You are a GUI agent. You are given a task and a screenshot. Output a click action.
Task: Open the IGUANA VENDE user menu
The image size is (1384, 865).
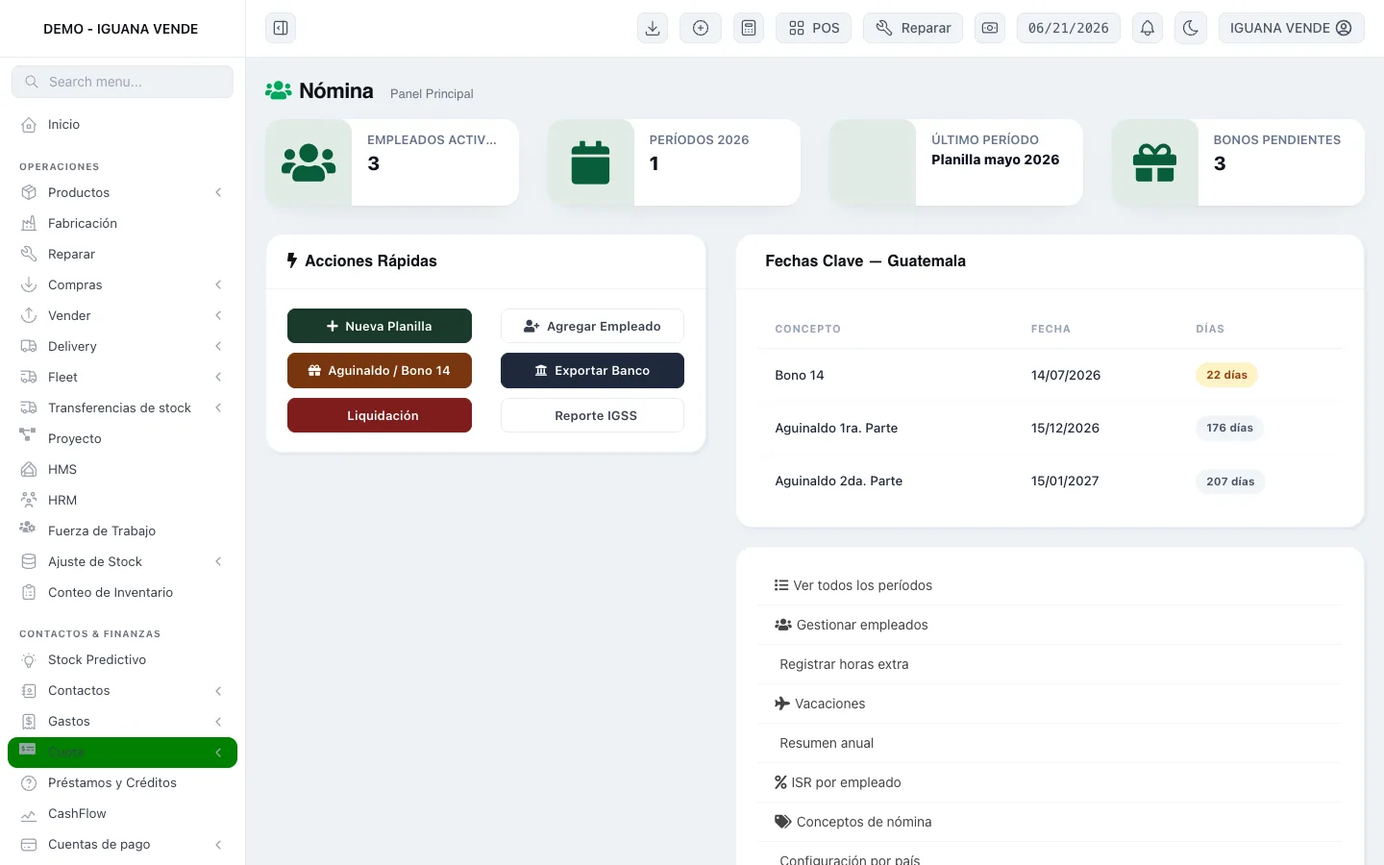(1291, 28)
